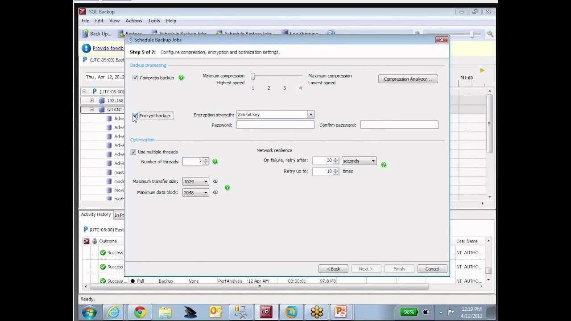Open Windows Explorer folder in taskbar
This screenshot has height=321, width=571.
pos(165,312)
